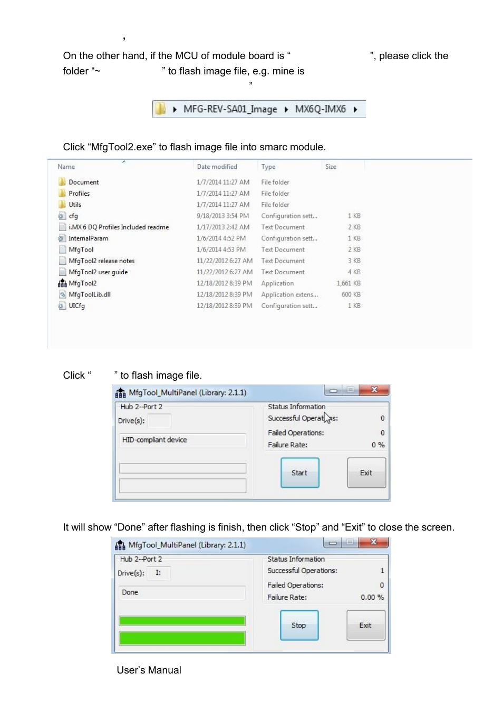Select 'MfgTool2 user guide' file name

(98, 272)
